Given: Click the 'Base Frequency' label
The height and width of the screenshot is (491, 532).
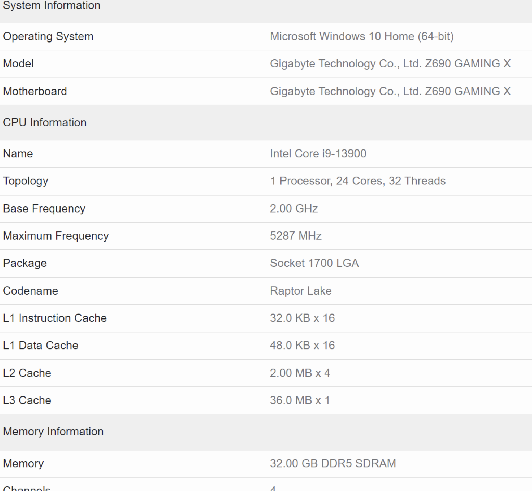Looking at the screenshot, I should pos(44,209).
